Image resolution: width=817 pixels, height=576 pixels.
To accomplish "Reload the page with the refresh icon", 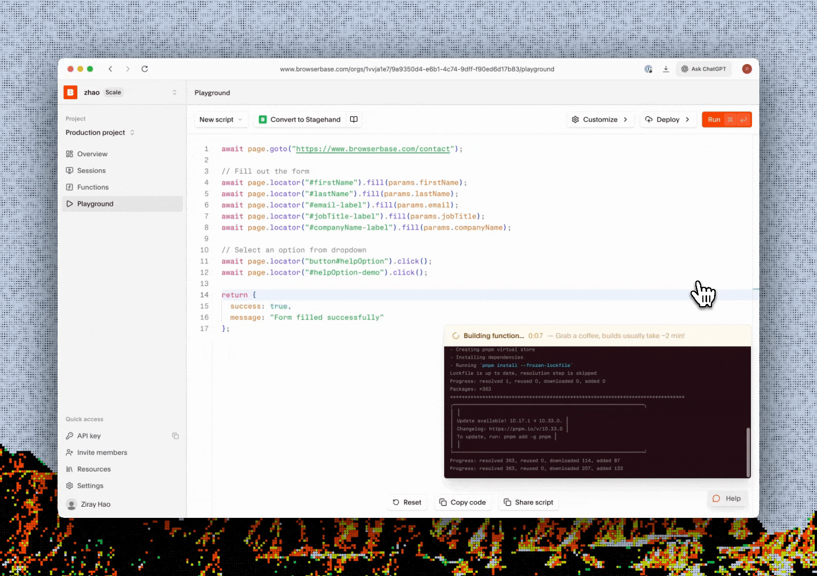I will point(145,69).
